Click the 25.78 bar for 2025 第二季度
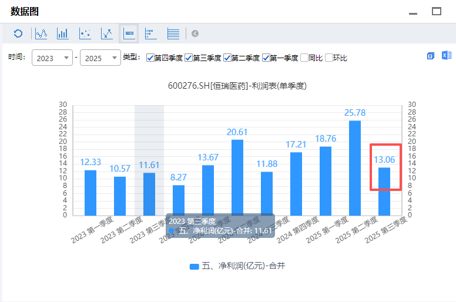456x302 pixels. click(x=355, y=167)
